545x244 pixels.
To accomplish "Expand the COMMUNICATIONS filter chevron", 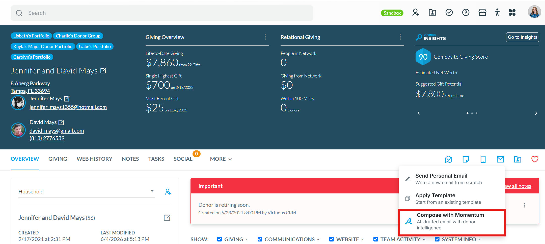I will 318,239.
